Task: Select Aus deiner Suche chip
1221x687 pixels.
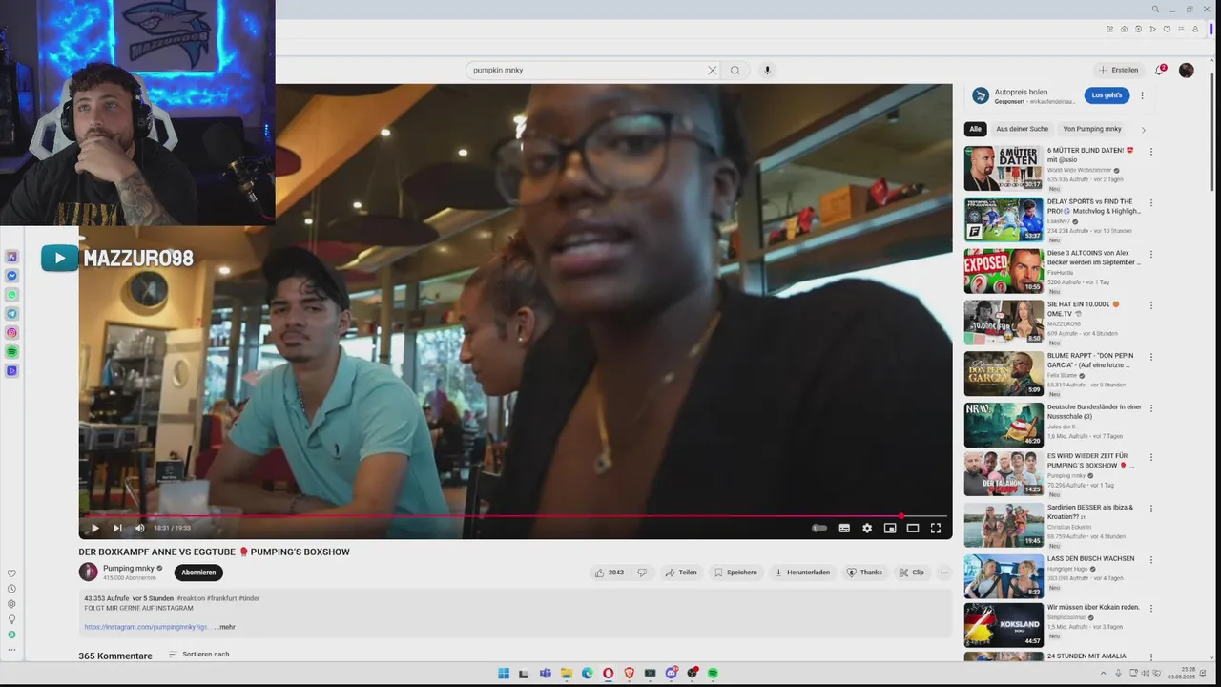Action: 1022,129
